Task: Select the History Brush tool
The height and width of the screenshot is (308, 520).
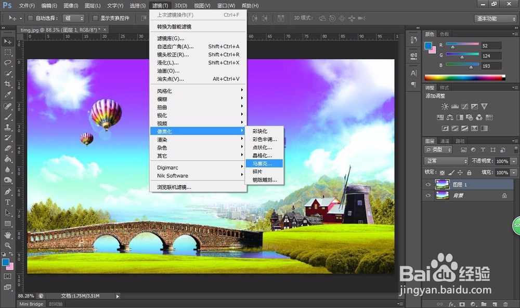Action: (7, 138)
